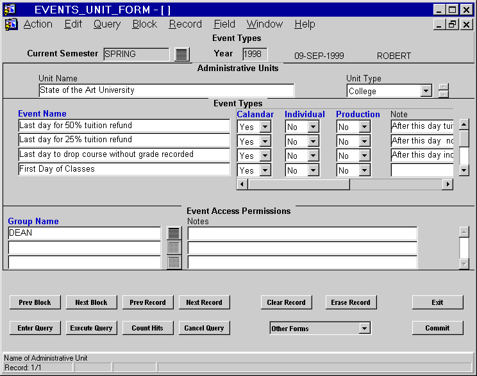This screenshot has height=376, width=477.
Task: Open the Help menu
Action: [305, 24]
